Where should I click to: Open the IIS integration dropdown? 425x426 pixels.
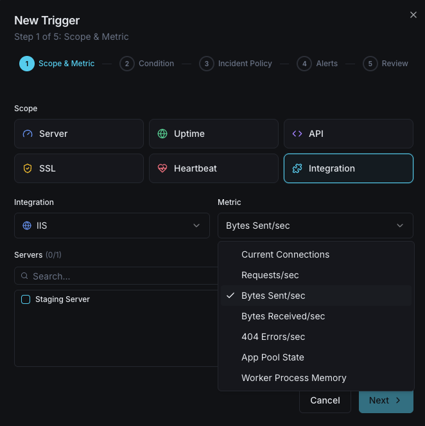112,226
